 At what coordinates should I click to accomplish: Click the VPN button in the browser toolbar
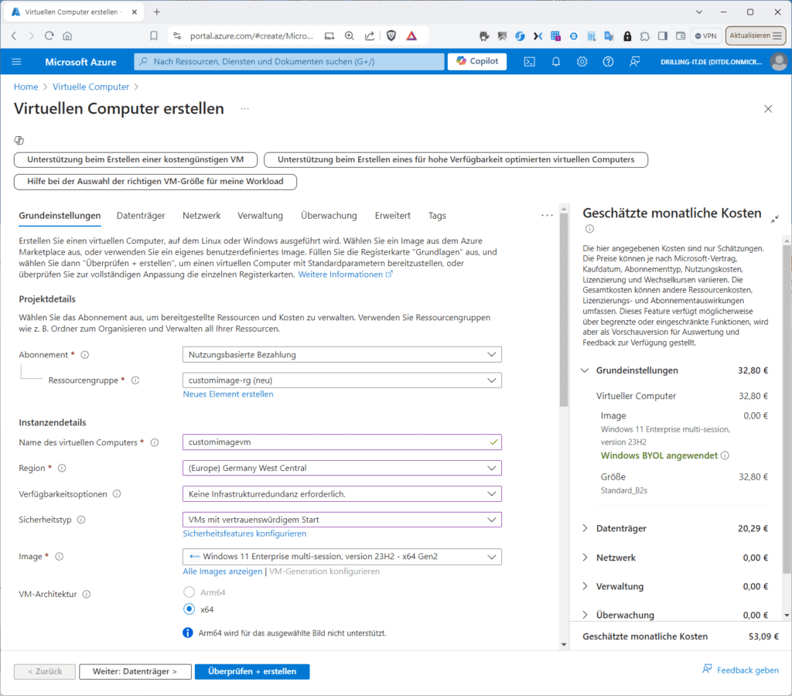pos(705,36)
